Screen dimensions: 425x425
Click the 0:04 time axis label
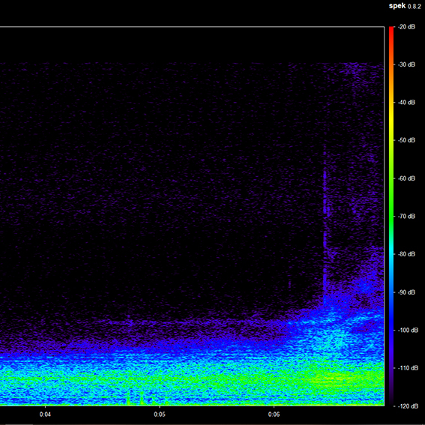click(x=45, y=415)
